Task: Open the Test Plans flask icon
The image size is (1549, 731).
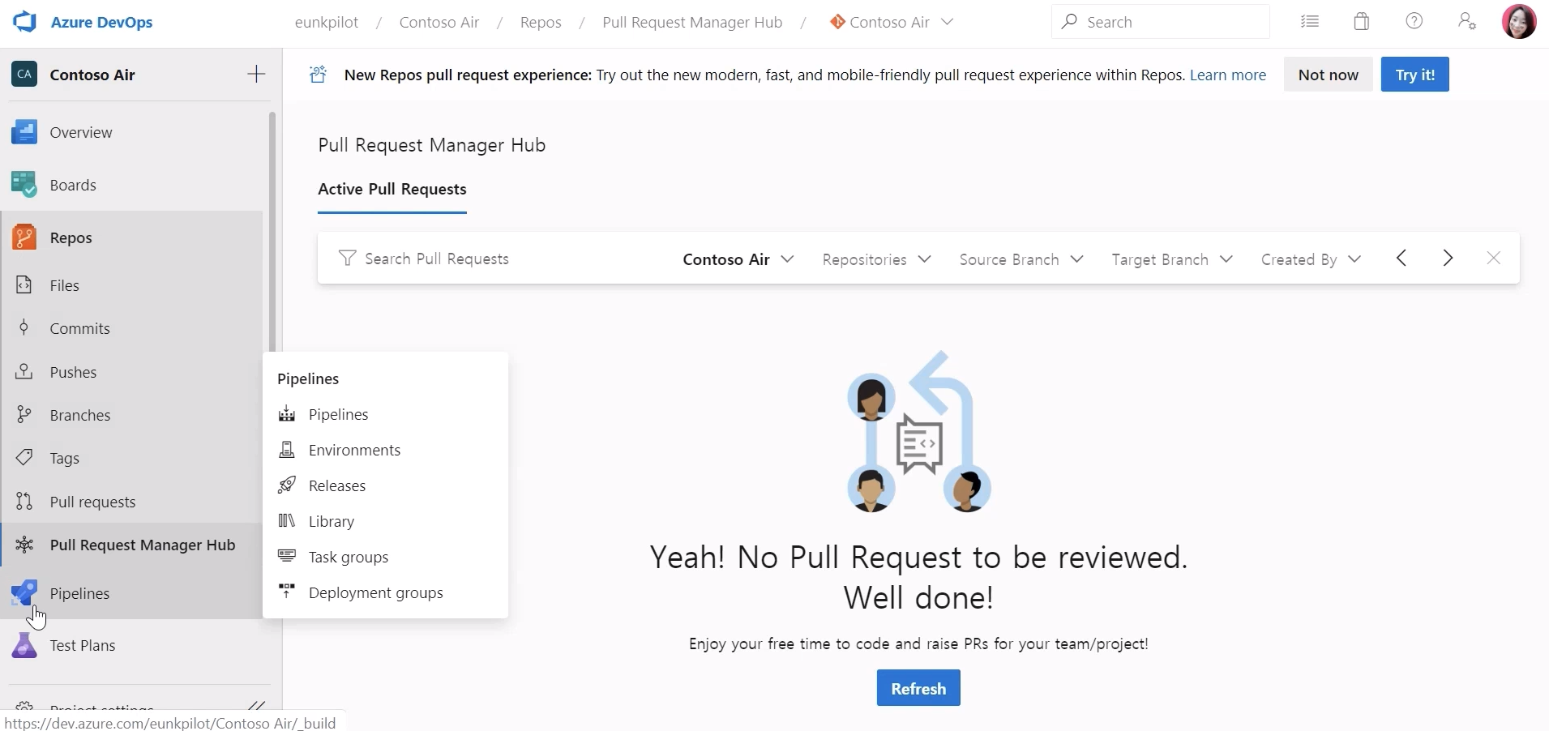Action: pyautogui.click(x=24, y=645)
